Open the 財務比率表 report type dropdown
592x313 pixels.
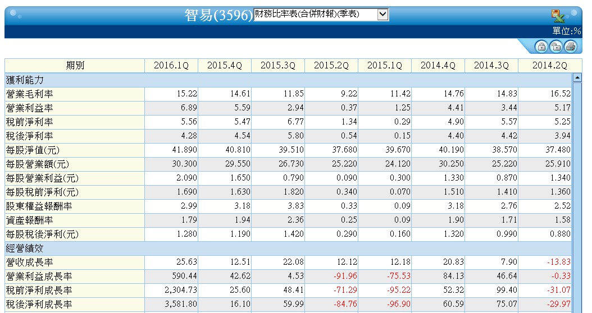[x=321, y=15]
